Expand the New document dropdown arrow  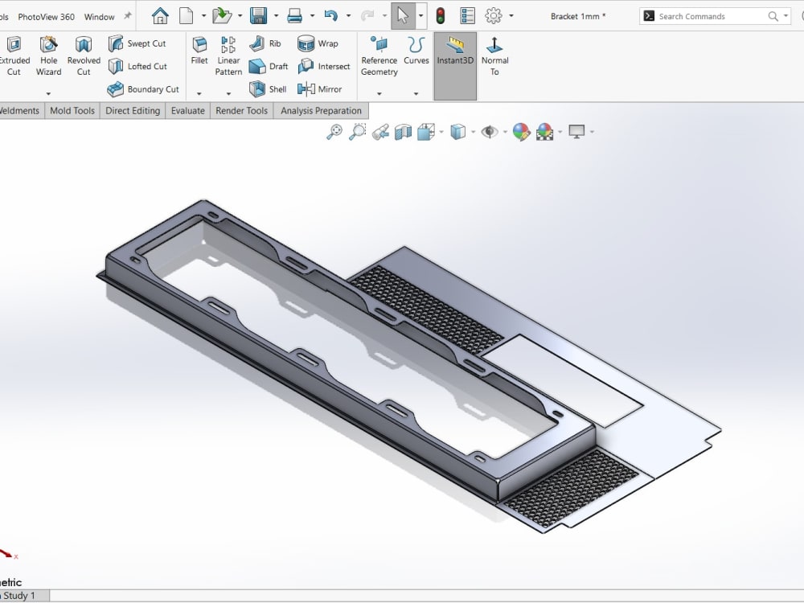pos(203,16)
